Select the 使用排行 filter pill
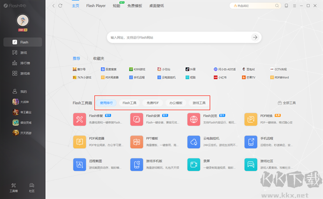 click(x=106, y=103)
